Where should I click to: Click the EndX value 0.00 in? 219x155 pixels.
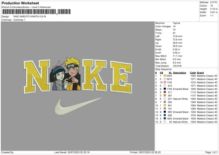pyautogui.click(x=176, y=49)
